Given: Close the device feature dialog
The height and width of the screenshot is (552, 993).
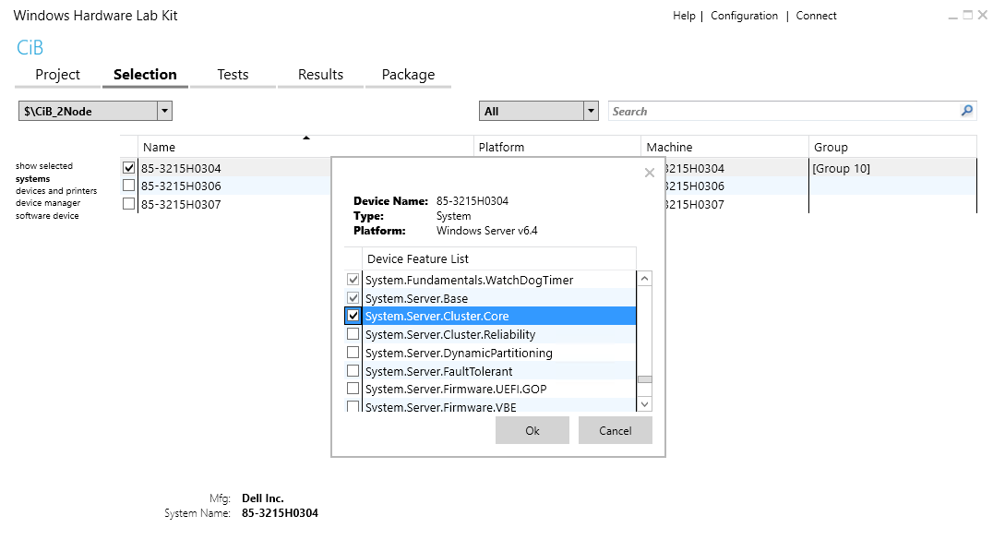Looking at the screenshot, I should coord(649,173).
